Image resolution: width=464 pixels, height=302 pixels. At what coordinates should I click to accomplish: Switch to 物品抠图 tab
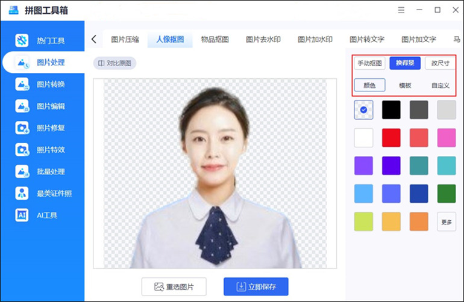click(215, 39)
